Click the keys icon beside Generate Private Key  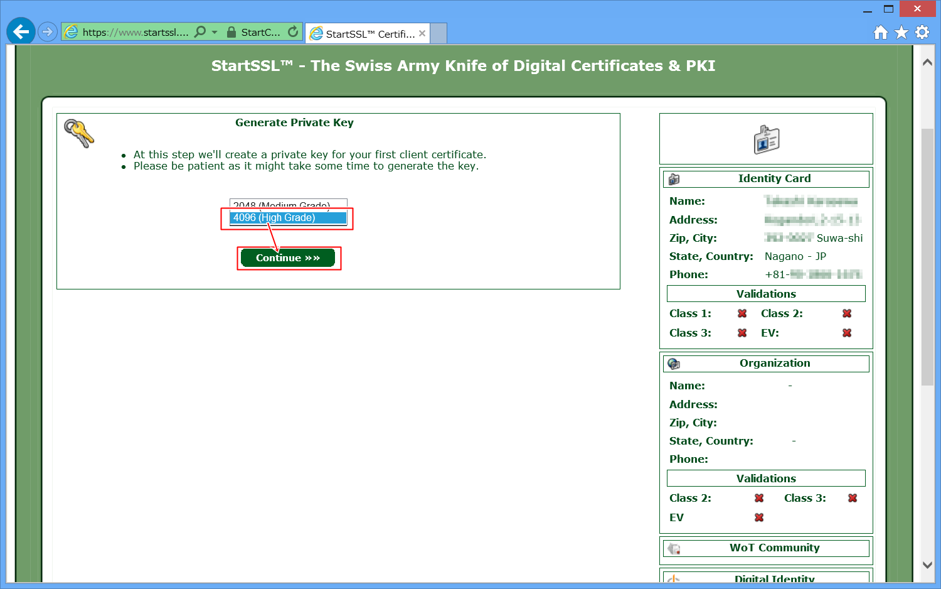(78, 133)
